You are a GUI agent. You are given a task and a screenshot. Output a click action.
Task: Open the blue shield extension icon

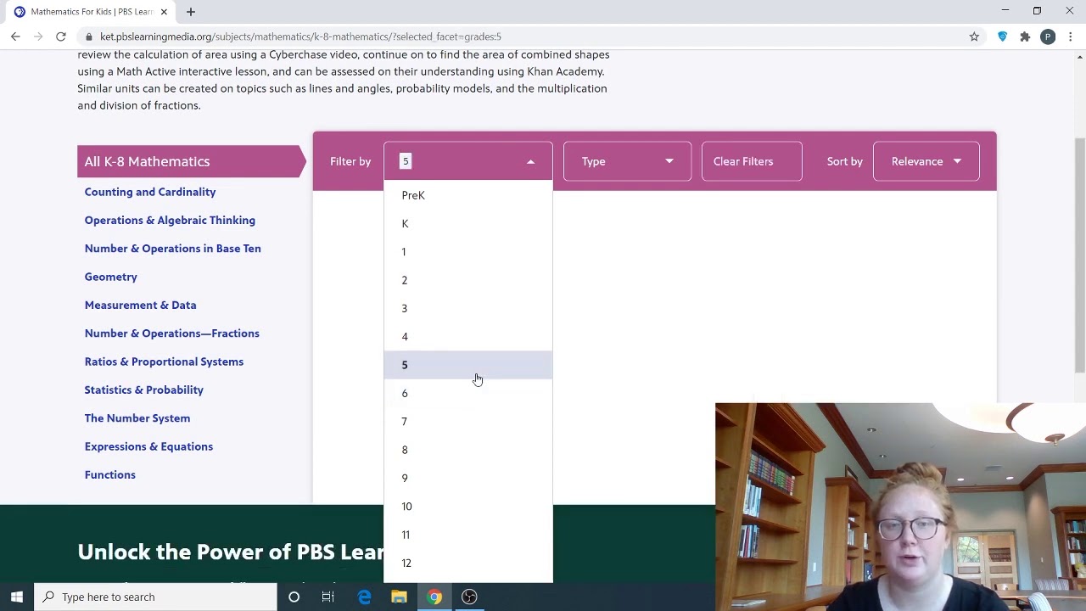pos(1002,36)
